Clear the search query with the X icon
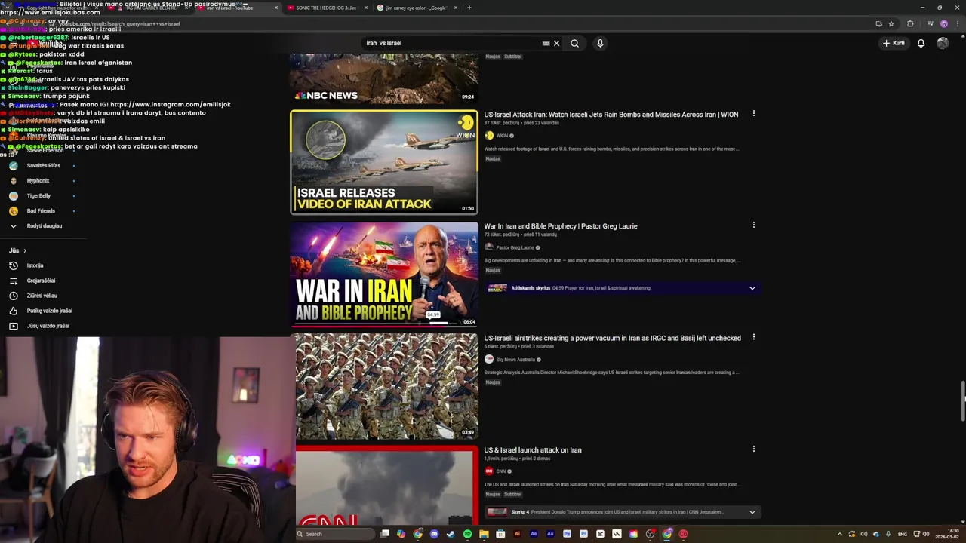The width and height of the screenshot is (966, 543). pyautogui.click(x=557, y=43)
